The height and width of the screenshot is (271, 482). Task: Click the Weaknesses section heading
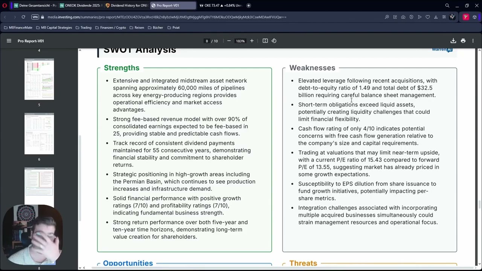312,68
